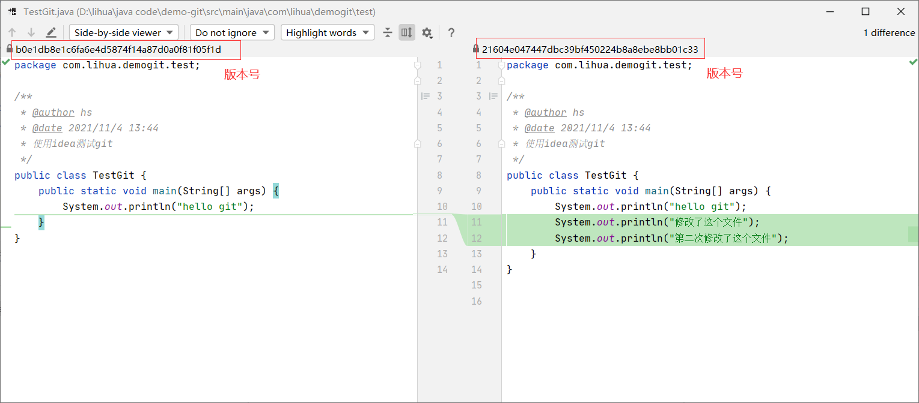Open the Highlight words dropdown
919x403 pixels.
click(328, 32)
